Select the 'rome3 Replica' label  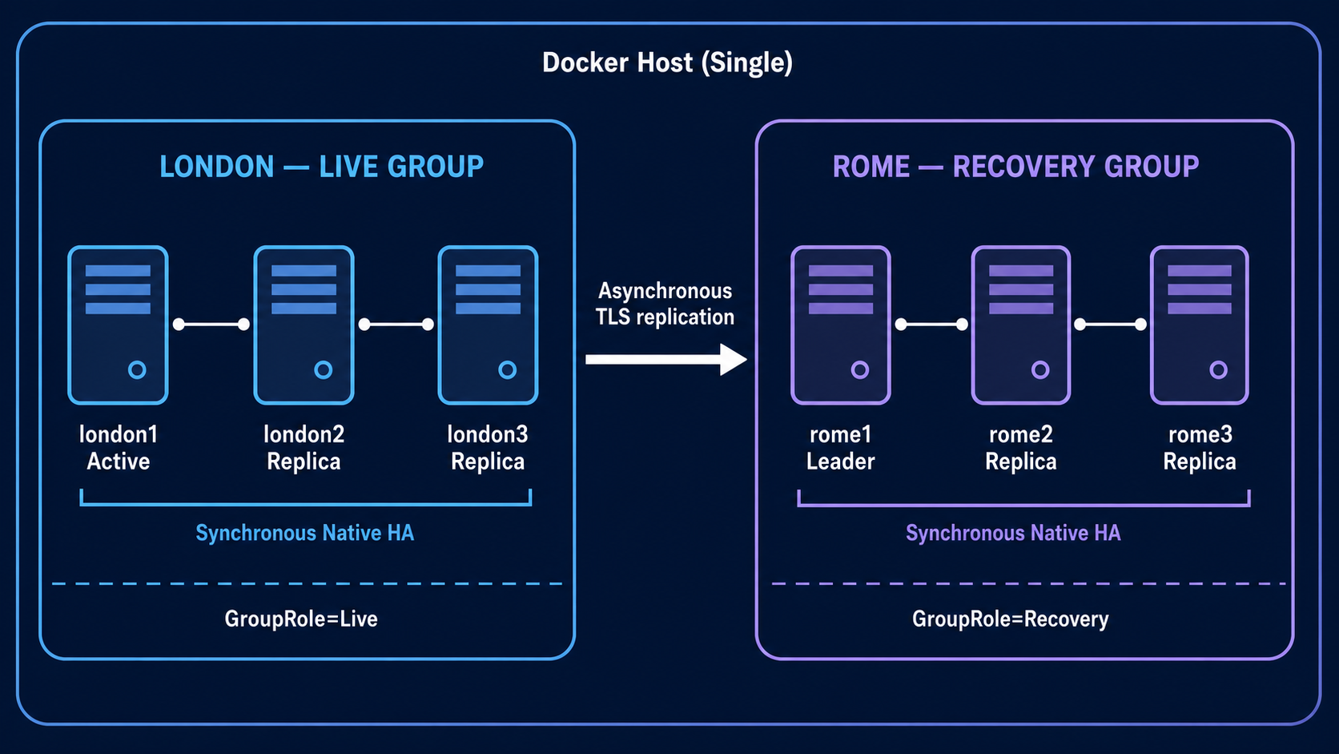(1200, 448)
